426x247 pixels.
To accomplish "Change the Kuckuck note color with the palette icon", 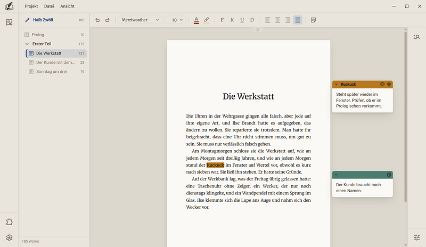I will click(x=382, y=84).
